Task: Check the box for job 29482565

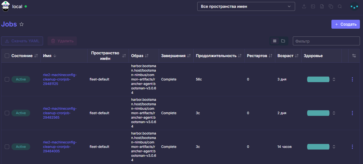Action: pos(7,113)
